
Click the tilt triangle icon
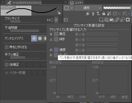(x=51, y=39)
